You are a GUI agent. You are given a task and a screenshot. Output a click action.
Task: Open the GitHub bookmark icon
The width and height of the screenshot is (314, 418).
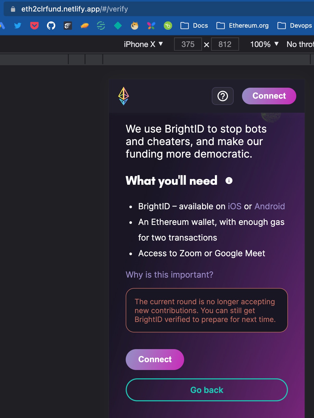point(51,26)
